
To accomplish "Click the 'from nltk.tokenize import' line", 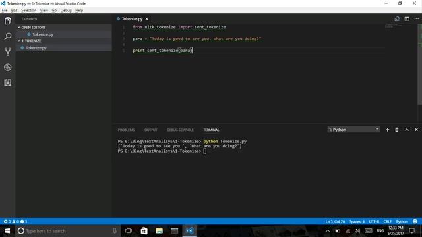I will tap(179, 27).
